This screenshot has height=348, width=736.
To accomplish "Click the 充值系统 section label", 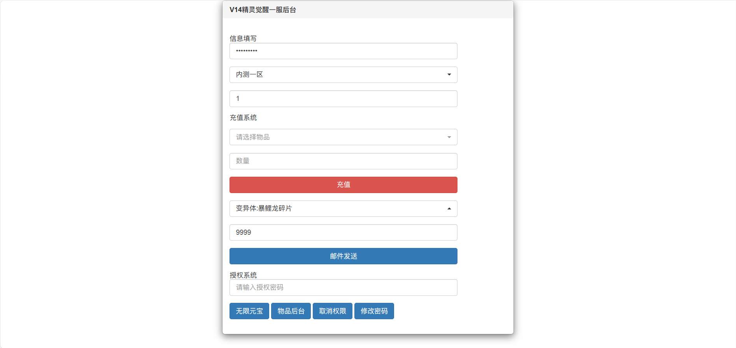I will [x=243, y=118].
